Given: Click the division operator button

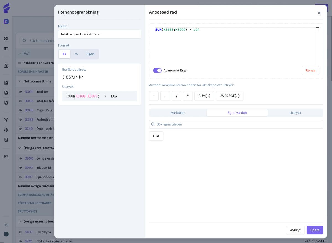Looking at the screenshot, I should coord(176,96).
